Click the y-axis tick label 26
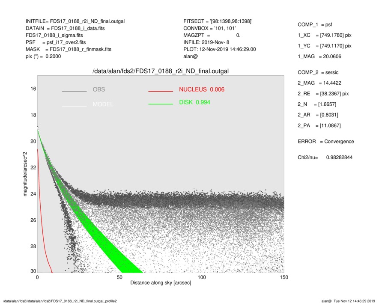The image size is (379, 303). [x=33, y=220]
